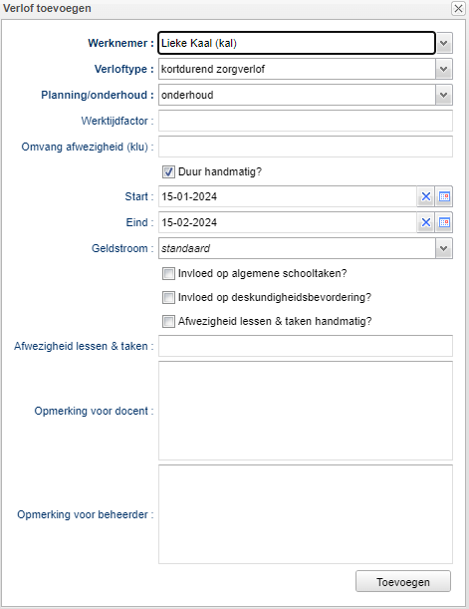Click the Opmerking voor docent text area

coord(306,411)
